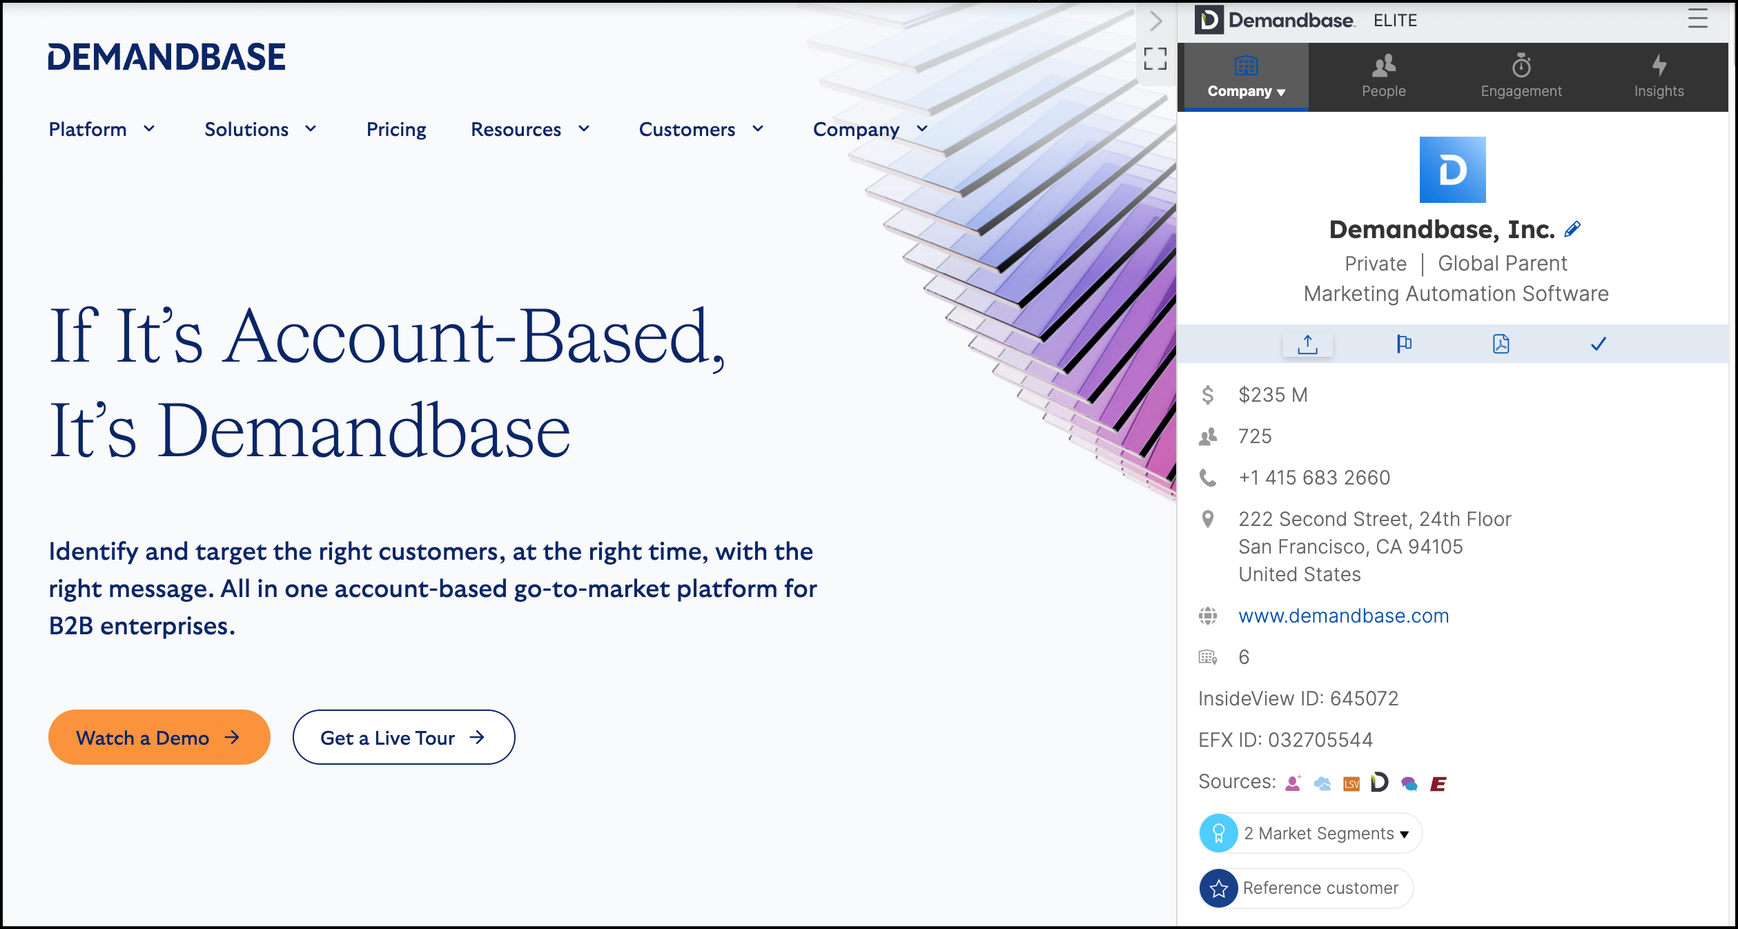This screenshot has height=929, width=1738.
Task: Click the employee count people icon
Action: pyautogui.click(x=1208, y=436)
